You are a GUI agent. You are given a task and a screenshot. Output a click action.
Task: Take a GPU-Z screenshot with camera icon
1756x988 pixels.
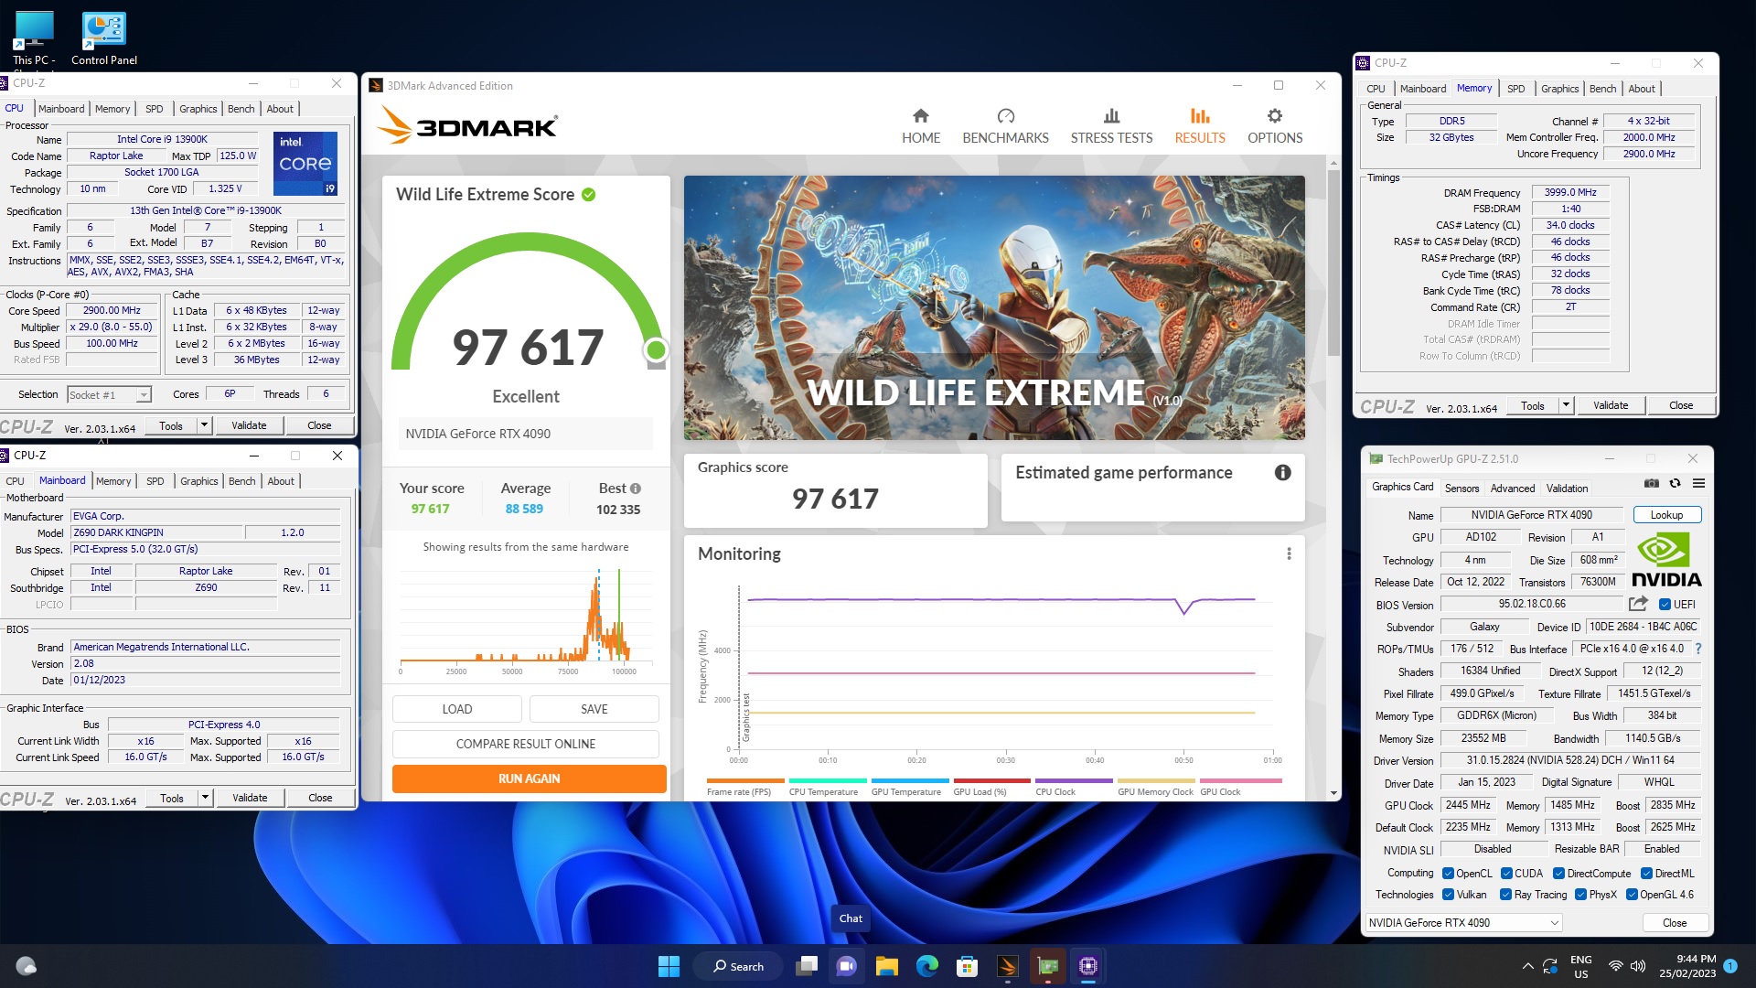[x=1651, y=483]
